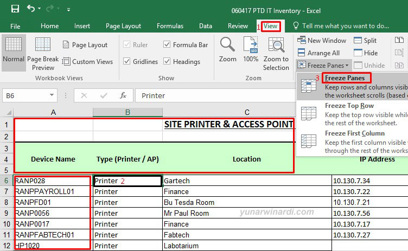This screenshot has height=251, width=408.
Task: Choose Freeze Panes menu option
Action: 352,87
